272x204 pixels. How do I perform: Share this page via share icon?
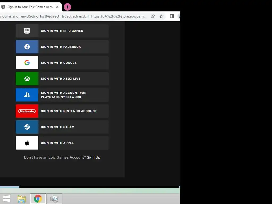coord(153,16)
